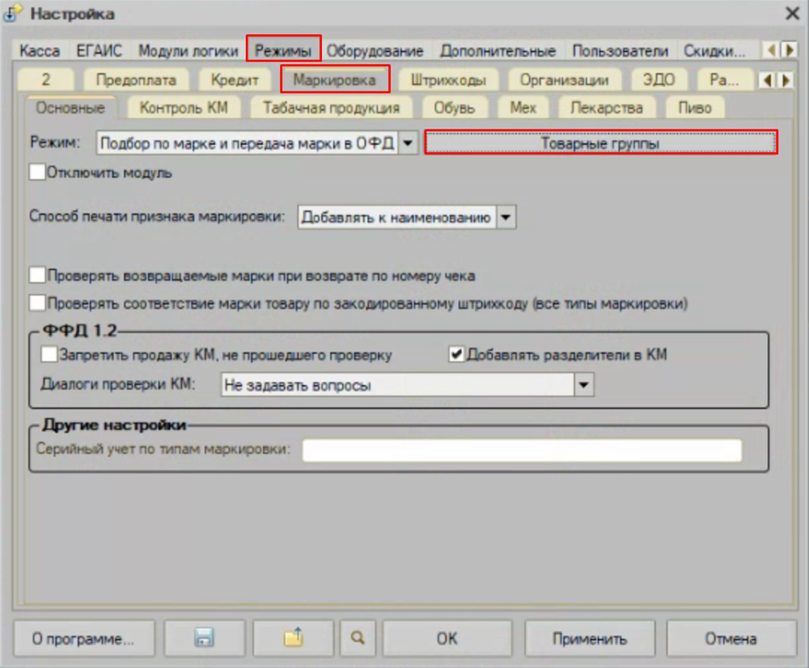Open the Скидки tab
809x668 pixels.
714,51
